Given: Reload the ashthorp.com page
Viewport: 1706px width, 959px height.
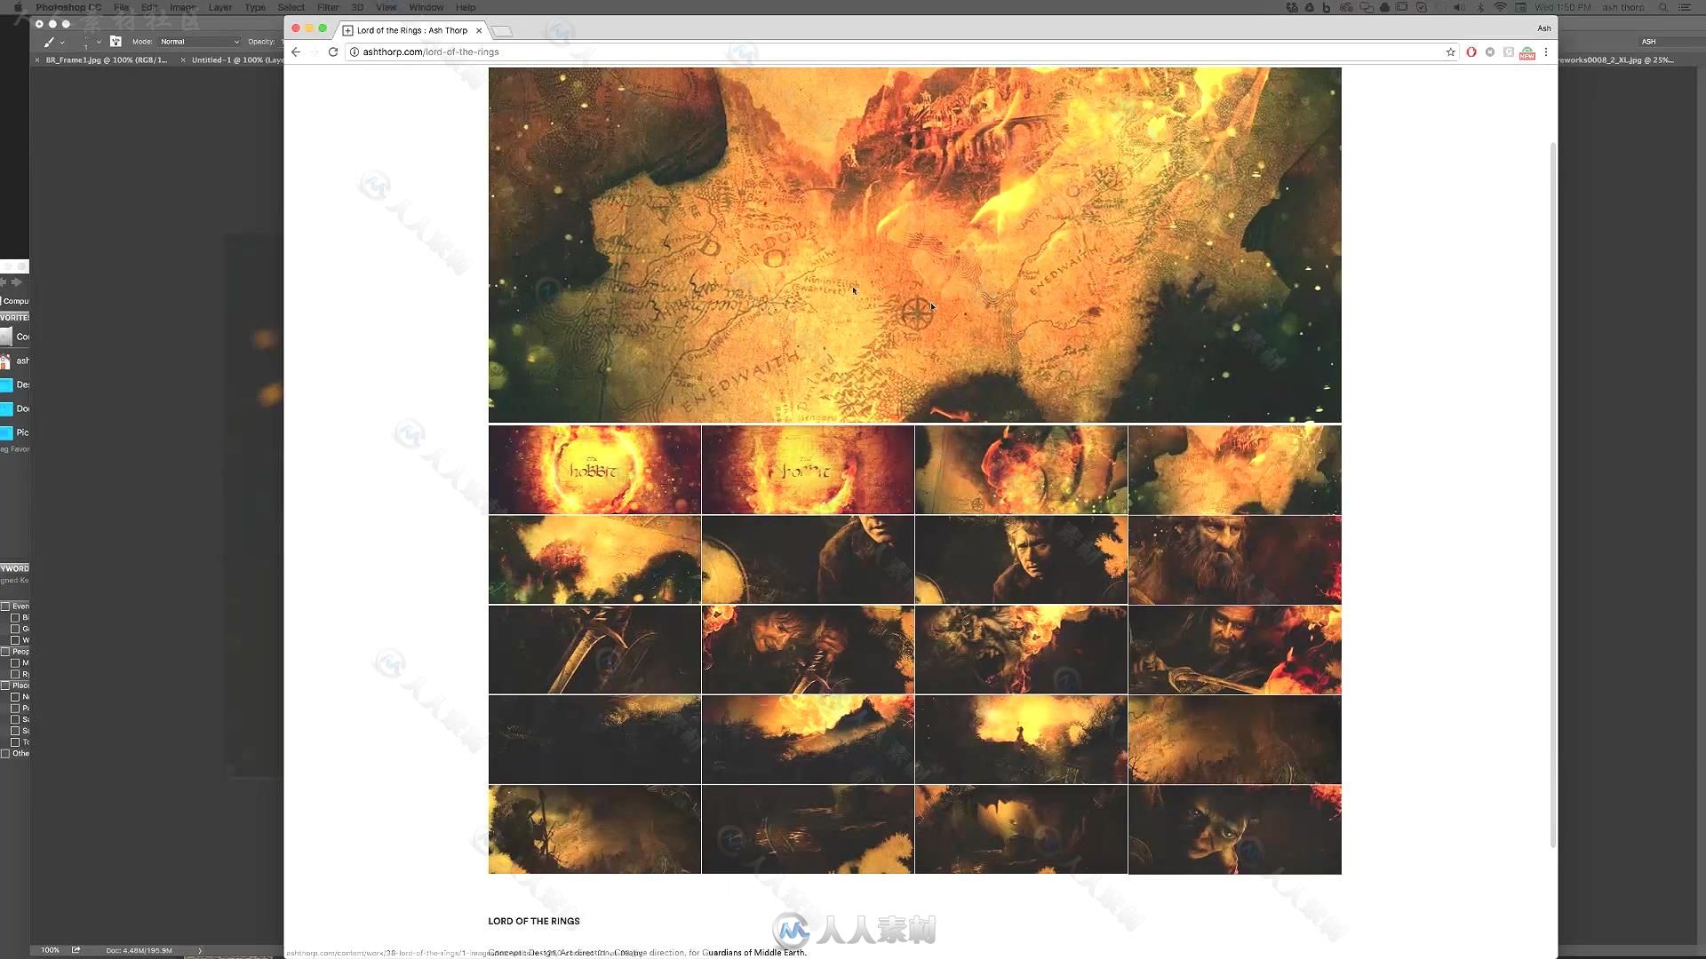Looking at the screenshot, I should pyautogui.click(x=333, y=52).
